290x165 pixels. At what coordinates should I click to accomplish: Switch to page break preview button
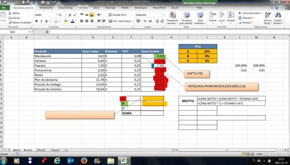[252, 154]
